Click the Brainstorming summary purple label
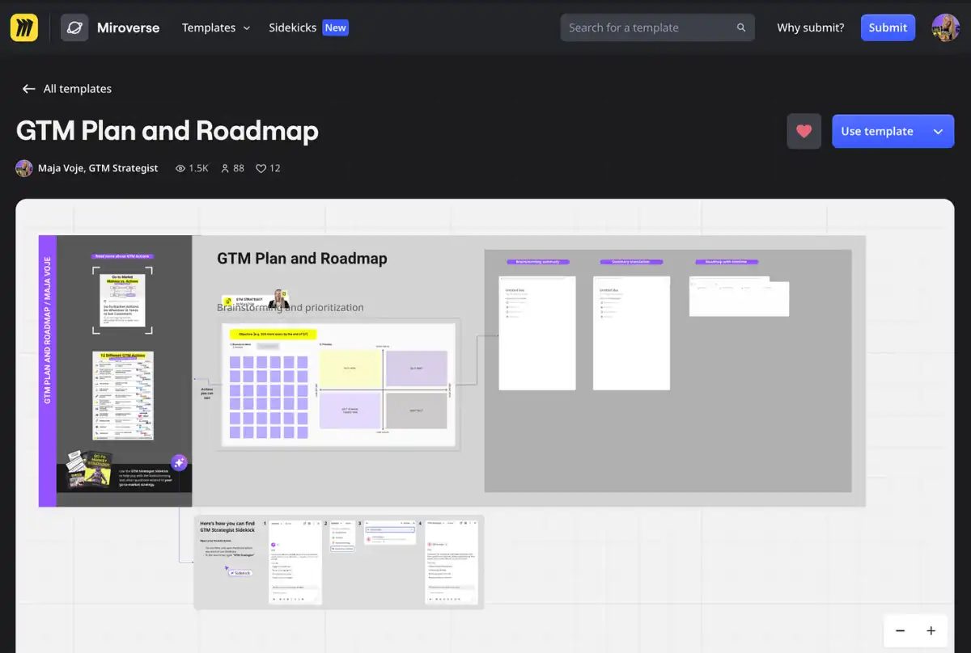971x653 pixels. click(538, 262)
